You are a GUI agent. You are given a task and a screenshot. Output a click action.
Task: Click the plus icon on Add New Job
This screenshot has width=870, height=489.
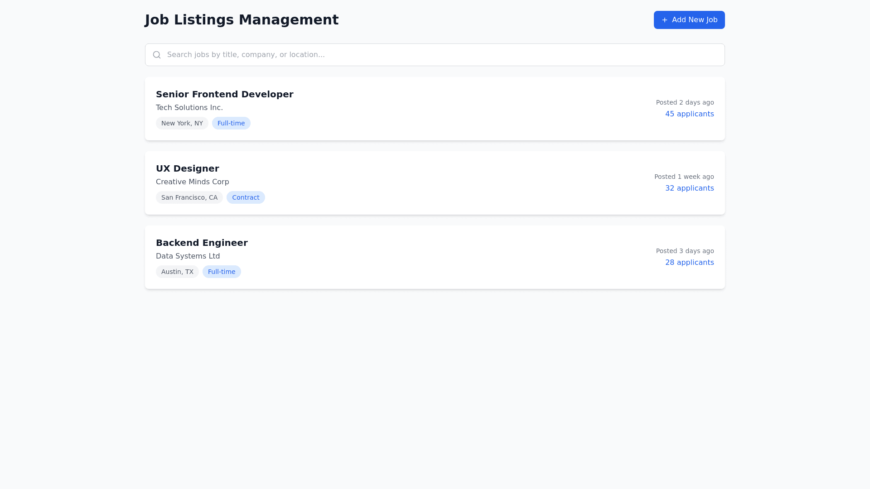click(664, 20)
